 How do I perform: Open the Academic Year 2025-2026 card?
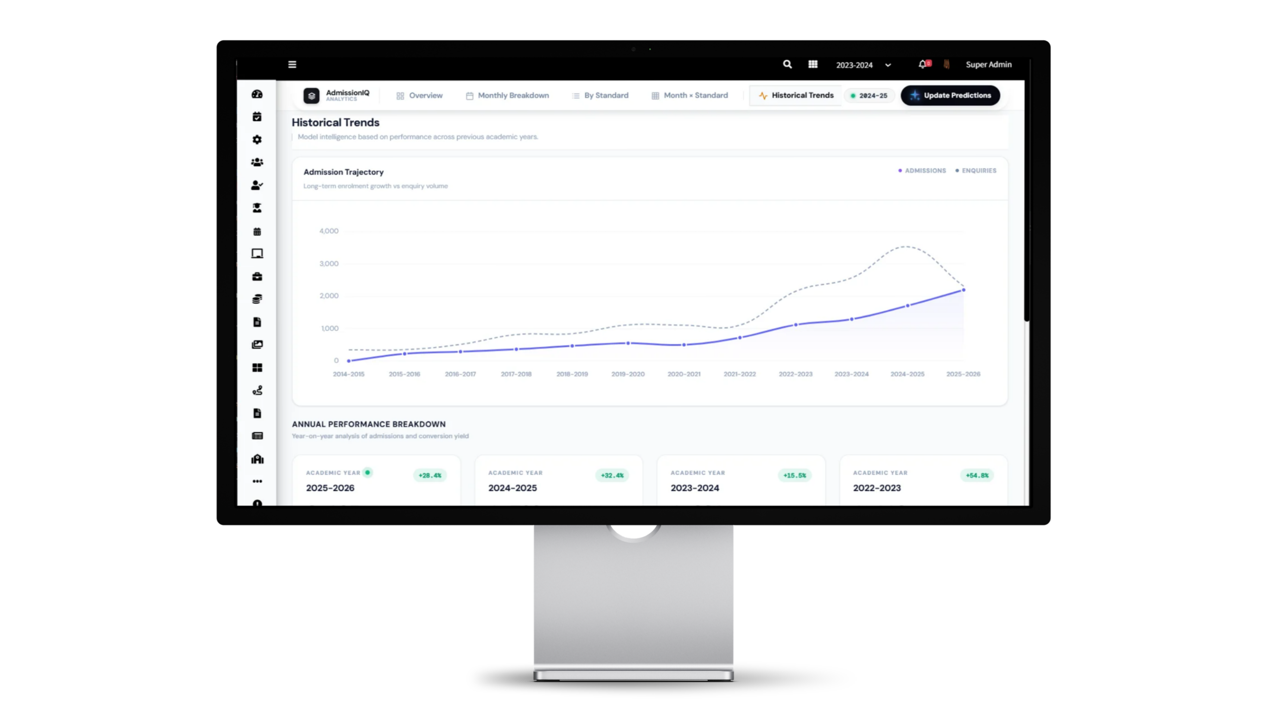tap(377, 481)
